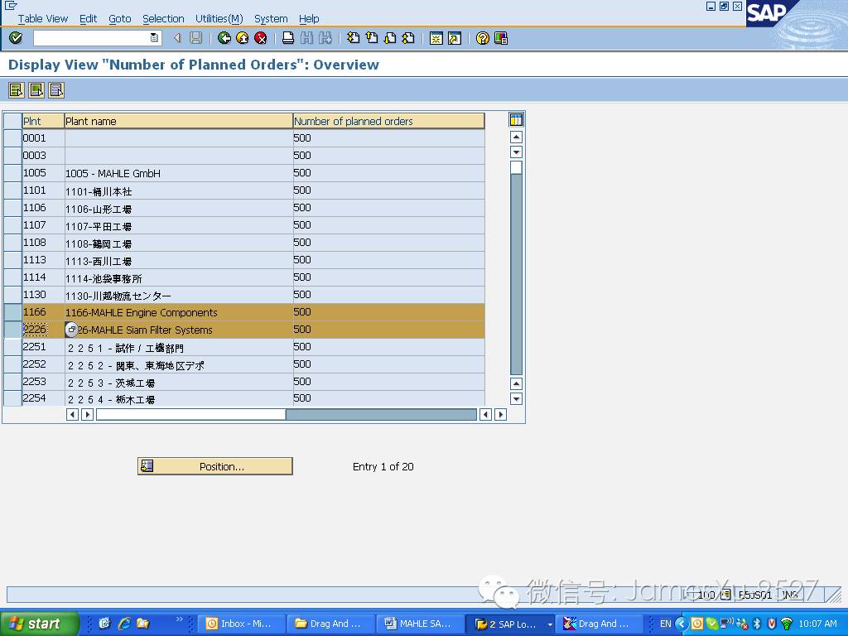Collapse the command field with the triangle
This screenshot has width=848, height=636.
[x=177, y=38]
